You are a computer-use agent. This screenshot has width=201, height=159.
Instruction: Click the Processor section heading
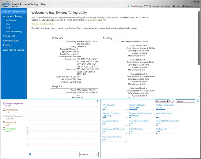coord(58,38)
